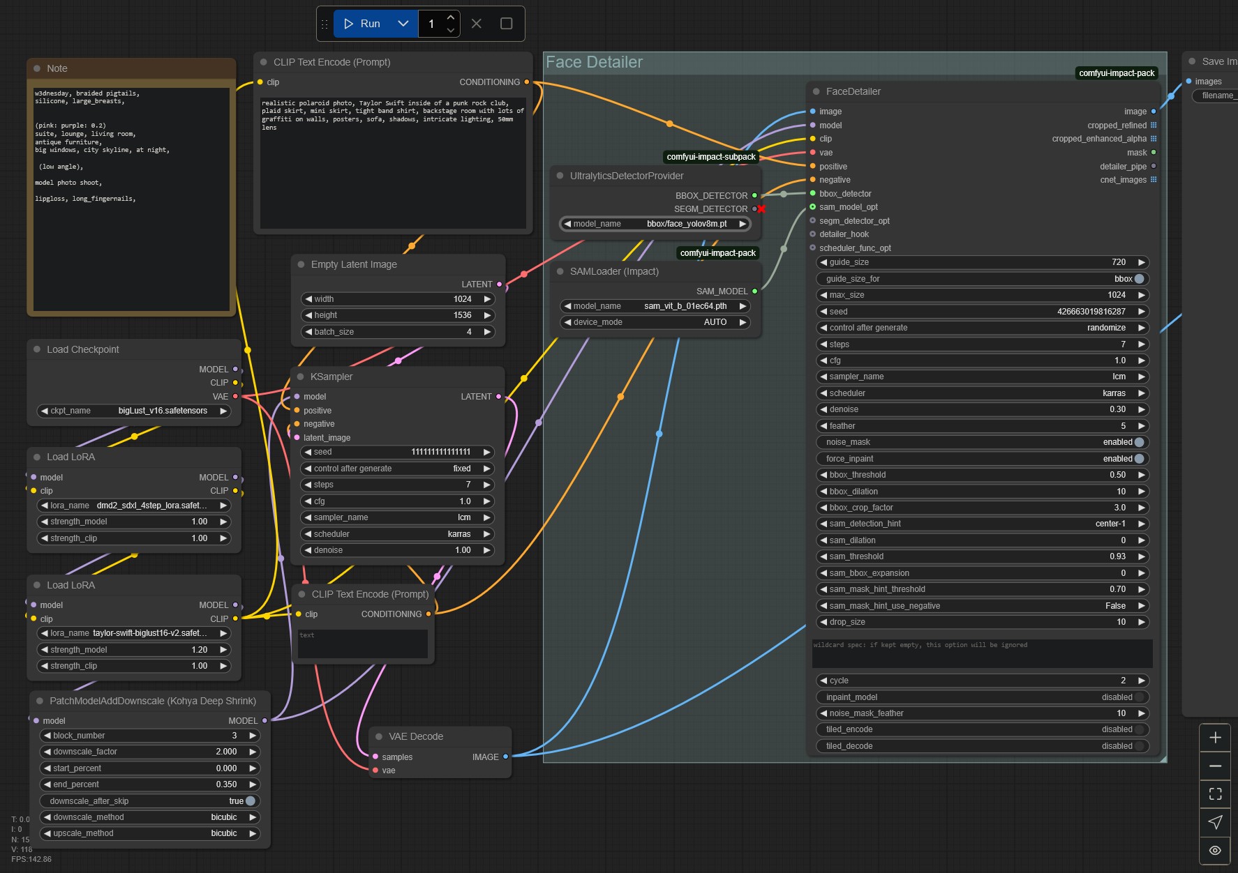Image resolution: width=1238 pixels, height=873 pixels.
Task: Click the square stop icon in toolbar
Action: click(x=507, y=24)
